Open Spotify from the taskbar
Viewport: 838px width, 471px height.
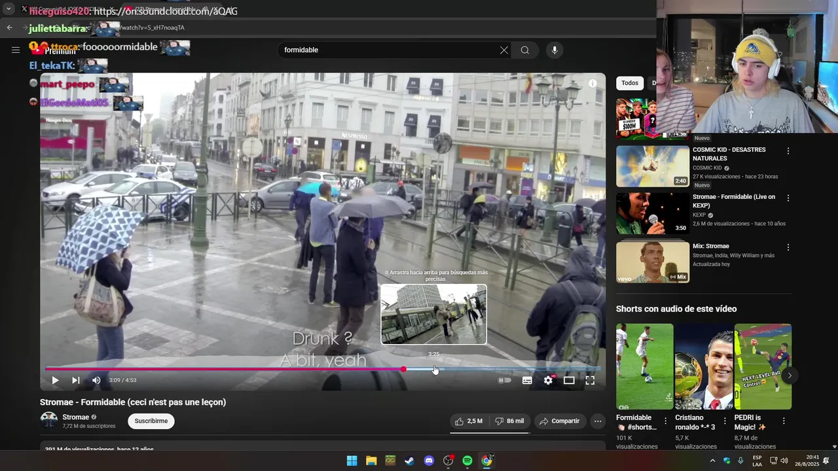[467, 461]
